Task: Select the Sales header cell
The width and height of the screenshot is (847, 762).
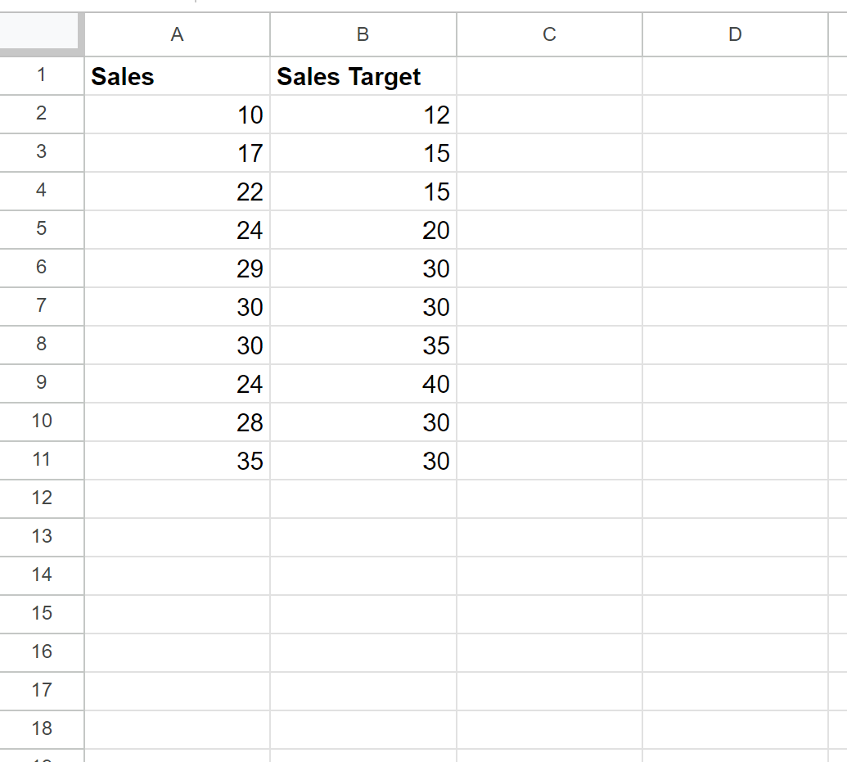Action: point(178,75)
